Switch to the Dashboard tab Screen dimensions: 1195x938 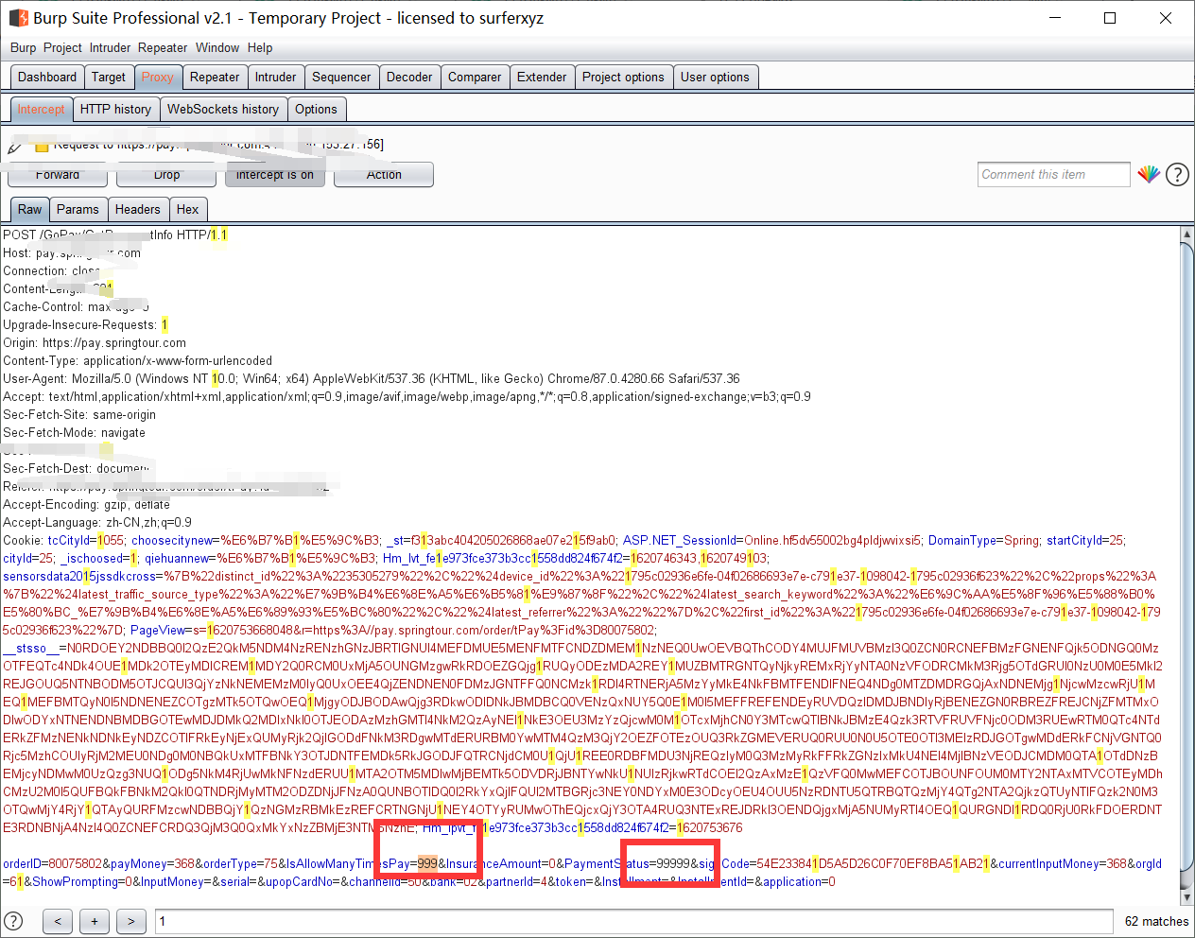(x=47, y=78)
